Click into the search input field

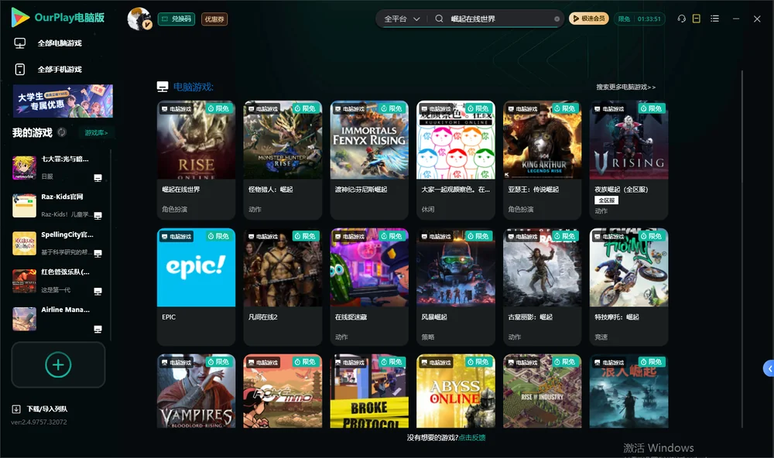500,19
